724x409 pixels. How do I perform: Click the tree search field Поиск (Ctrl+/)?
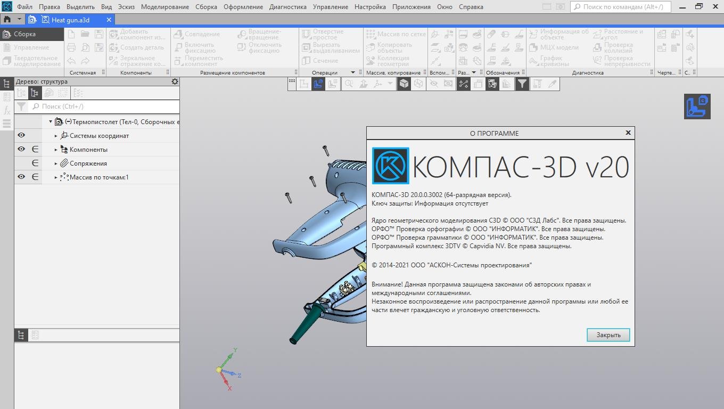[x=104, y=107]
